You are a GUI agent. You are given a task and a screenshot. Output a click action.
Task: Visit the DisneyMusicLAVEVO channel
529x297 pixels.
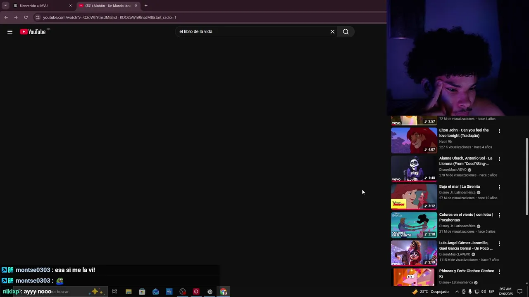(455, 255)
